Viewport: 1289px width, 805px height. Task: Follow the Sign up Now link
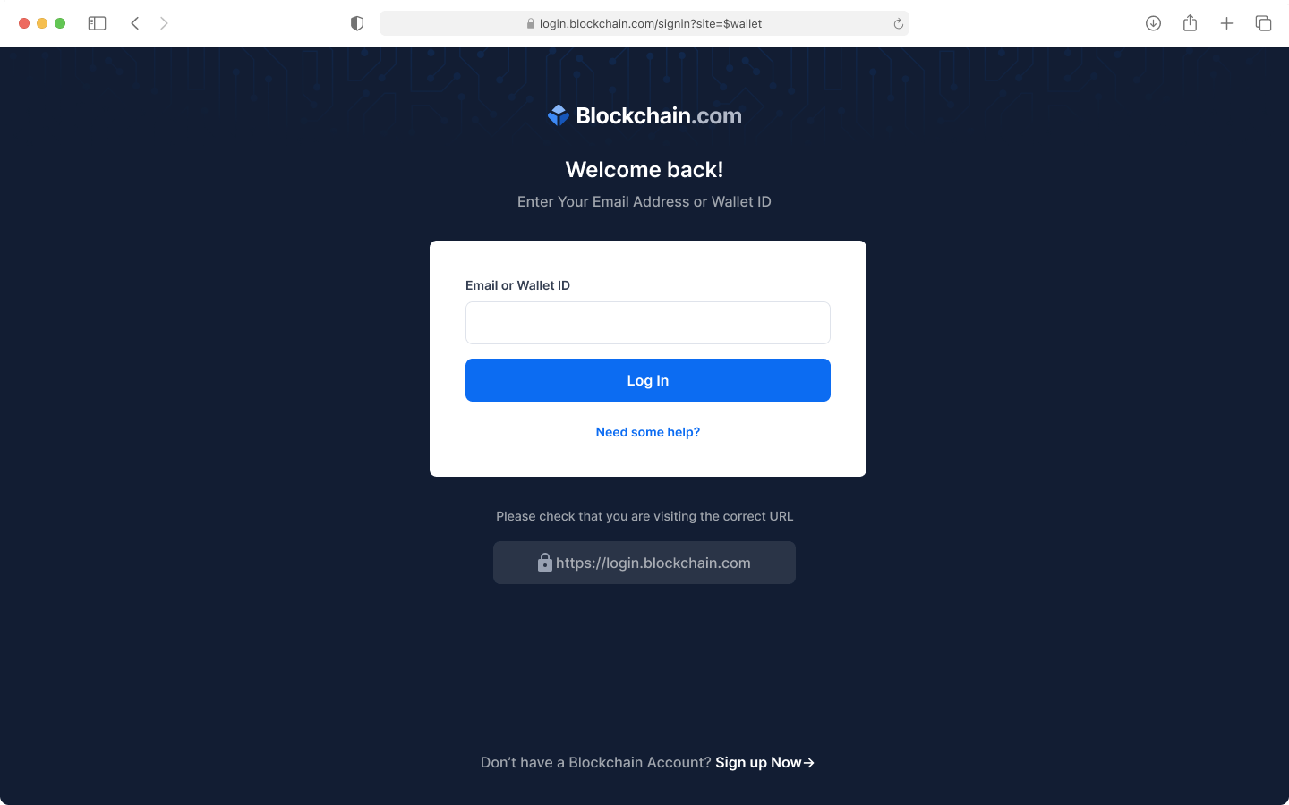[764, 762]
